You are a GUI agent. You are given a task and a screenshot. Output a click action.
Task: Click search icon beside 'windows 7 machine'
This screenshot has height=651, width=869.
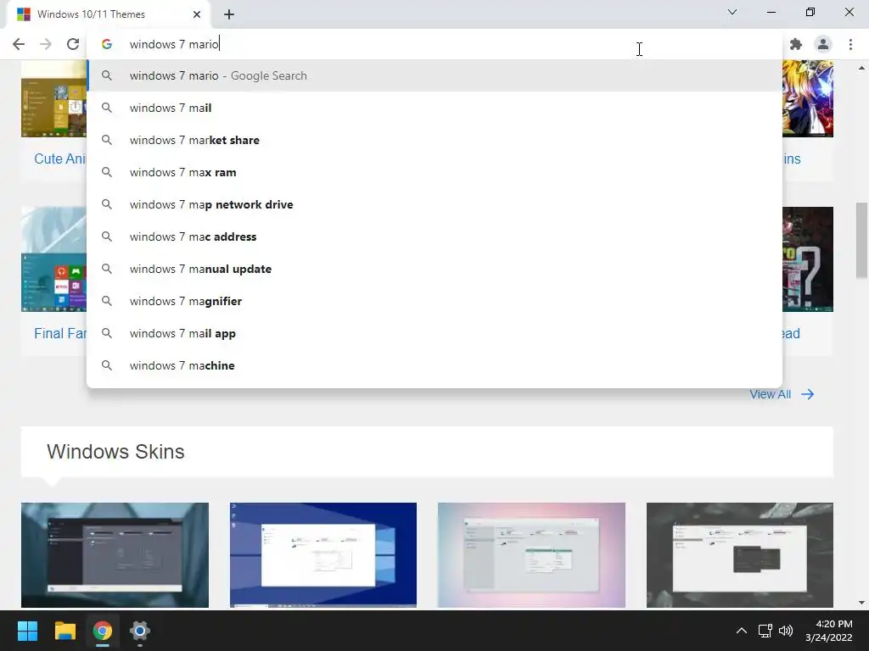click(107, 365)
